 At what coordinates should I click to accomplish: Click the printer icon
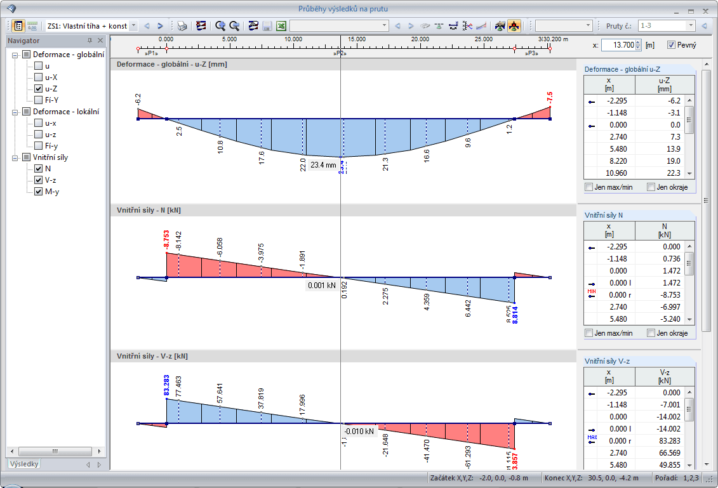click(182, 26)
